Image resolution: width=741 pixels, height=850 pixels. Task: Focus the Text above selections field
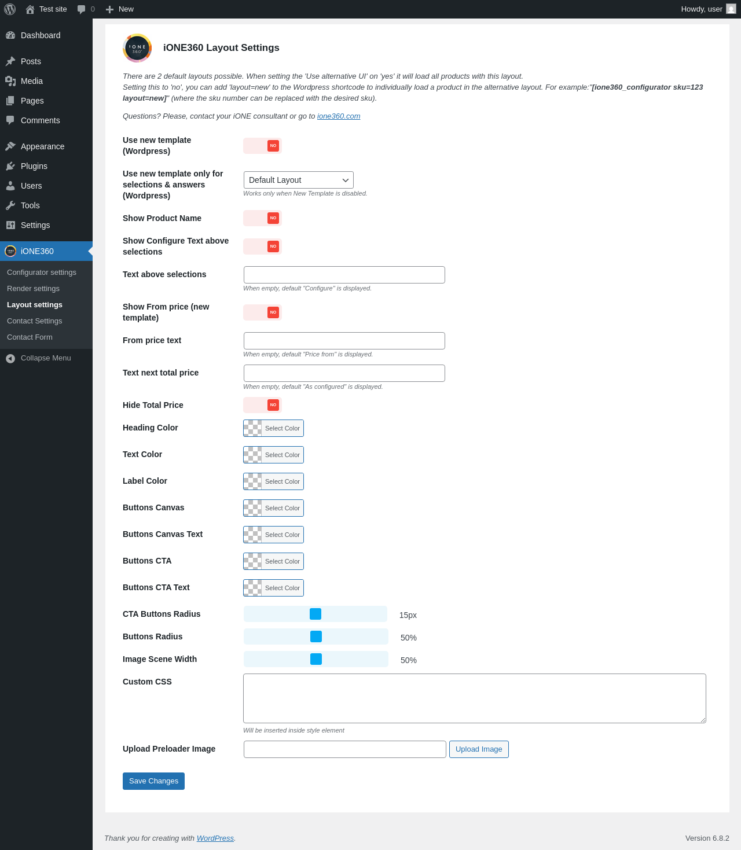click(344, 275)
